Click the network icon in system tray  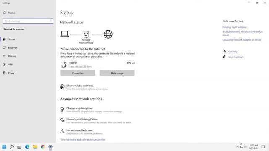pos(242,147)
